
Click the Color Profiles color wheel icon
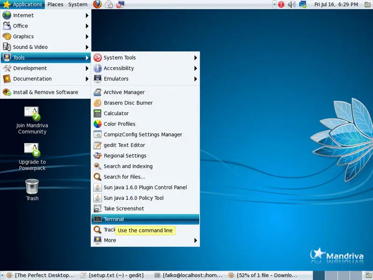(x=97, y=124)
